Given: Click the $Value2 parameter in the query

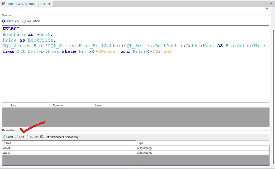Looking at the screenshot, I should [162, 51].
